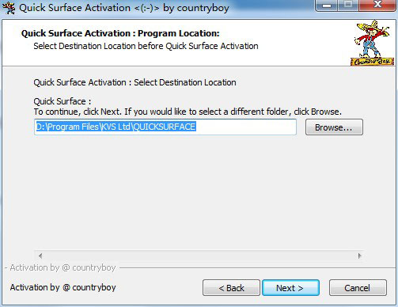Click the scrollbar left arrow
398x307 pixels.
click(x=40, y=256)
